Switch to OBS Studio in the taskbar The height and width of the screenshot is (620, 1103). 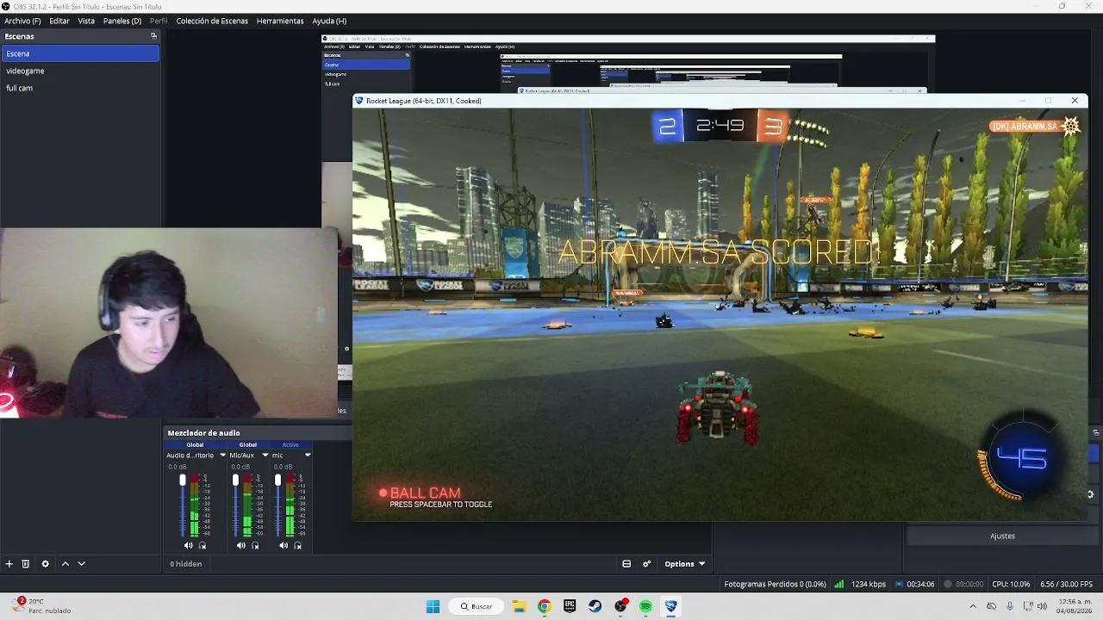coord(620,606)
